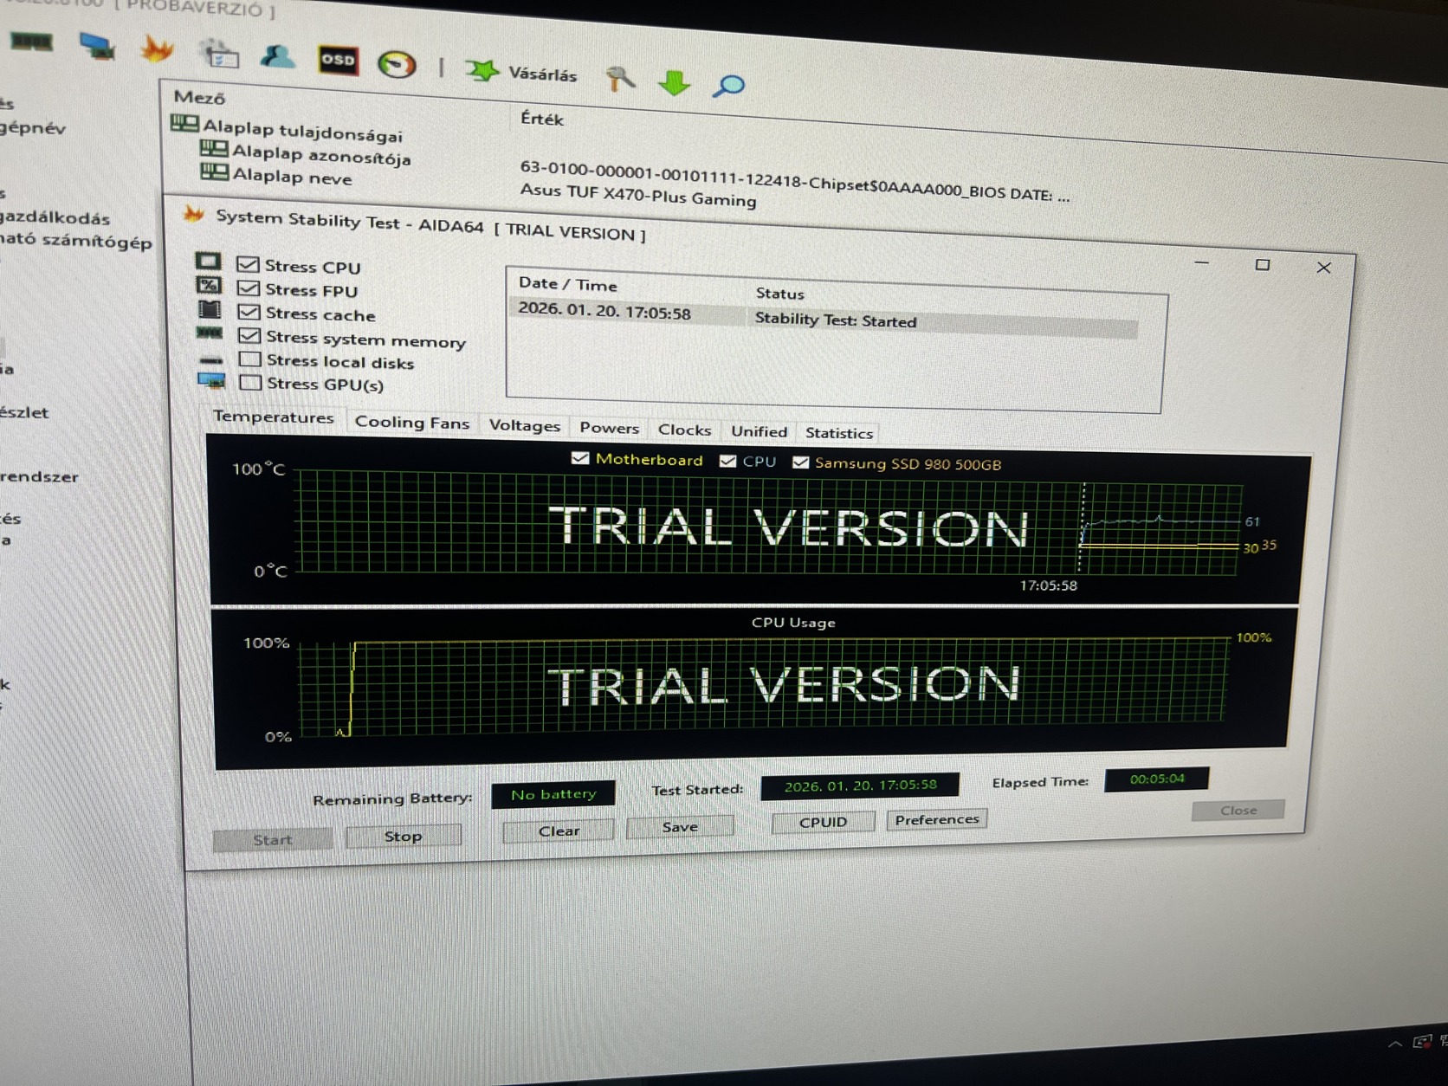Screen dimensions: 1448x1086
Task: Click the report sheet toolbar icon
Action: [219, 54]
